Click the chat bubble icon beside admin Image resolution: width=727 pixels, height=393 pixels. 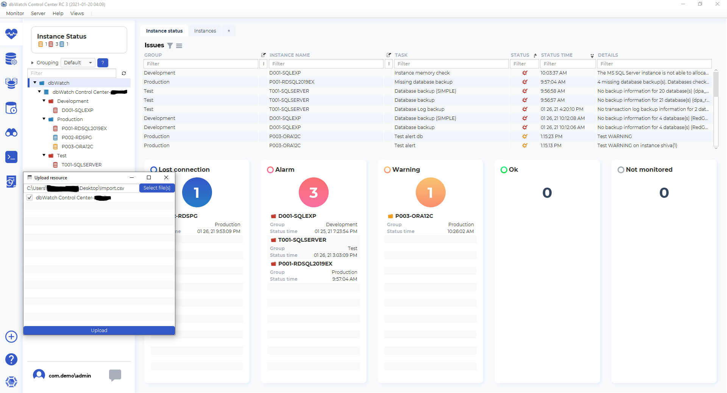coord(115,375)
